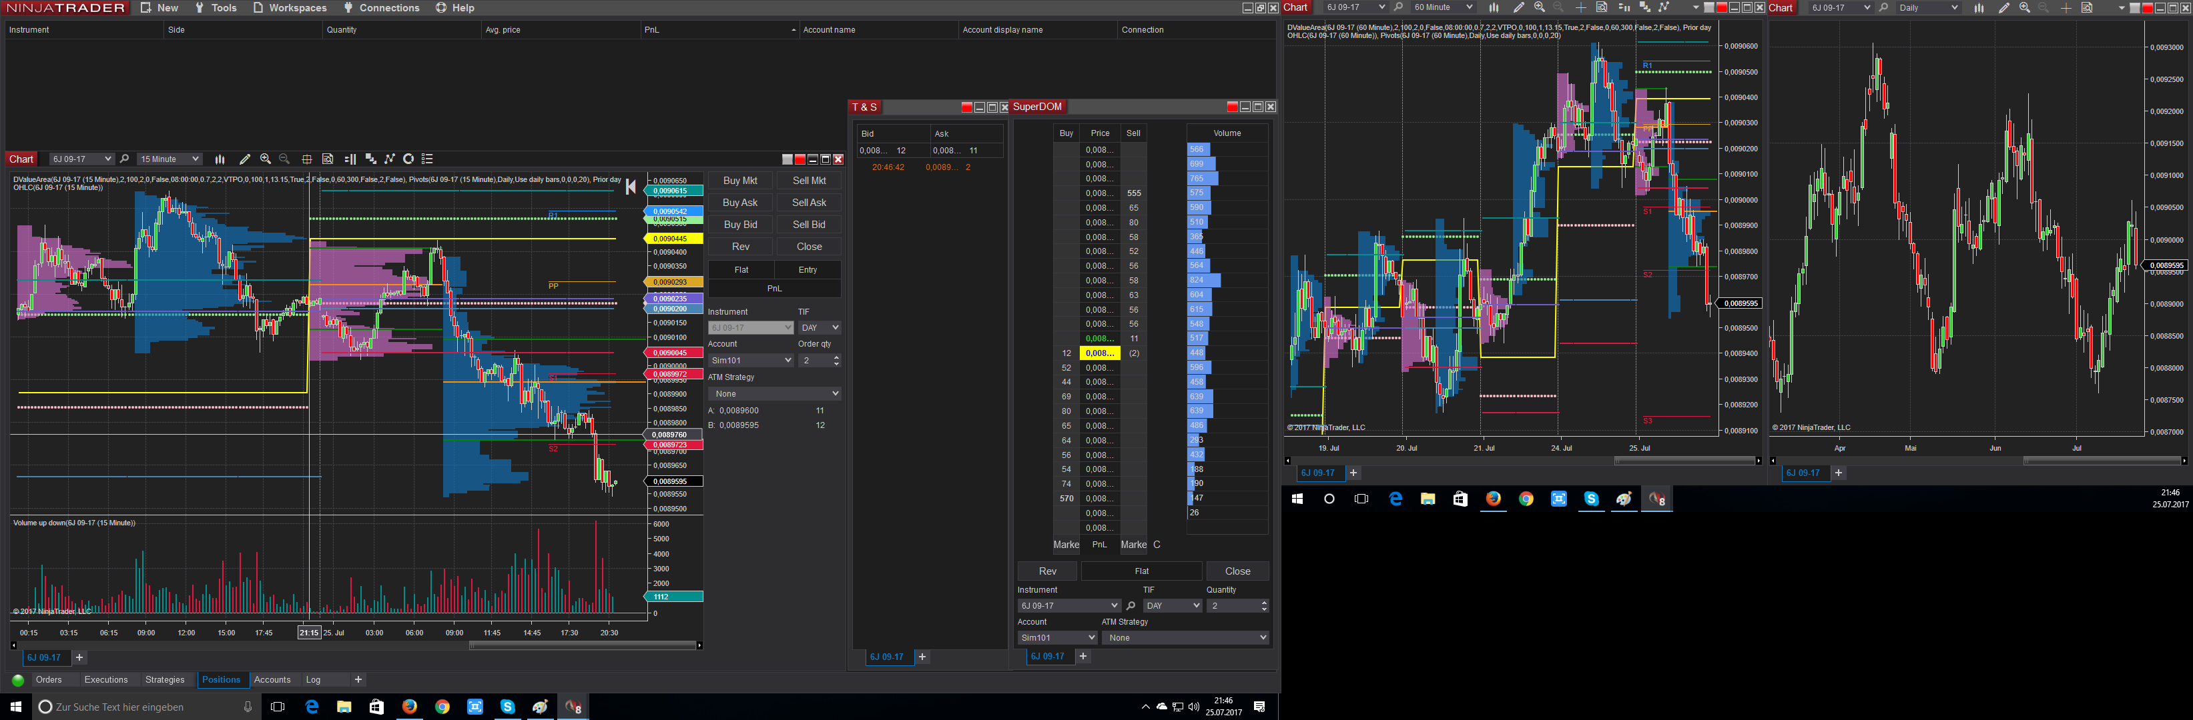Screen dimensions: 2193x720
Task: Open Properties list icon in 15 Minute chart
Action: point(427,159)
